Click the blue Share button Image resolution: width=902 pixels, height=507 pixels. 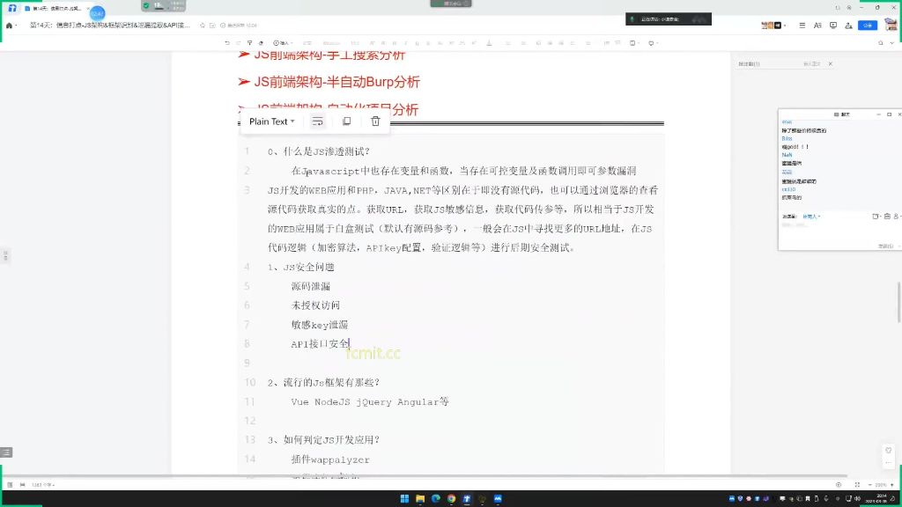point(868,26)
